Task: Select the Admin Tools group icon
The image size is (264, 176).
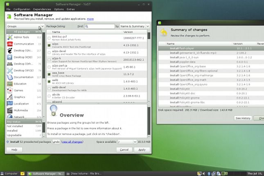Action: tap(10, 37)
